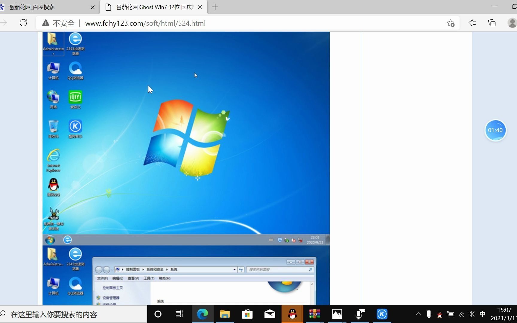This screenshot has height=323, width=517.
Task: Open the microphone recorder taskbar icon
Action: tap(360, 314)
